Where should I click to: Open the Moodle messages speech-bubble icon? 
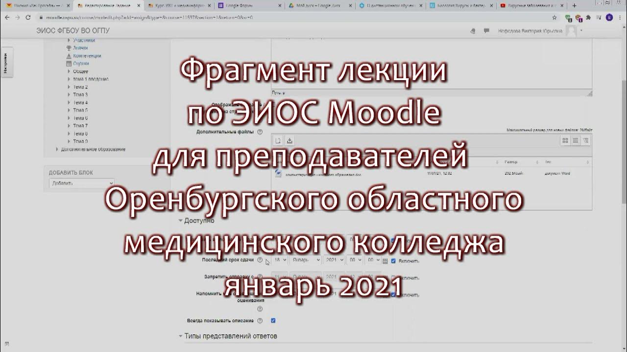pyautogui.click(x=486, y=30)
